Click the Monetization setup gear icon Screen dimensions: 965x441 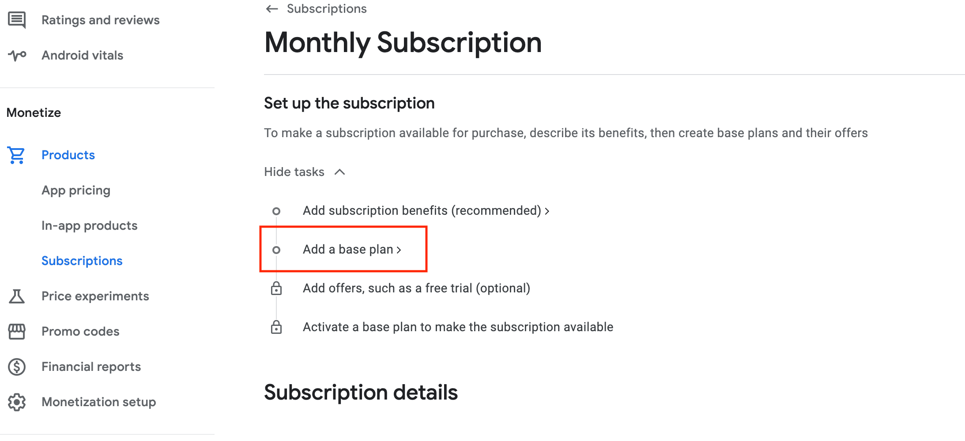click(17, 402)
